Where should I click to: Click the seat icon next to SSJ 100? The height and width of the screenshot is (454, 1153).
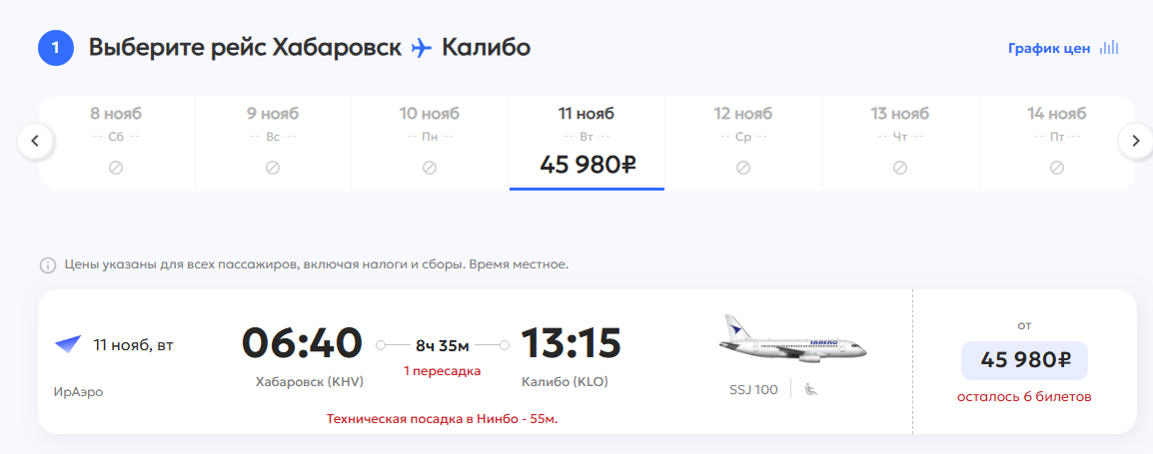pyautogui.click(x=811, y=389)
